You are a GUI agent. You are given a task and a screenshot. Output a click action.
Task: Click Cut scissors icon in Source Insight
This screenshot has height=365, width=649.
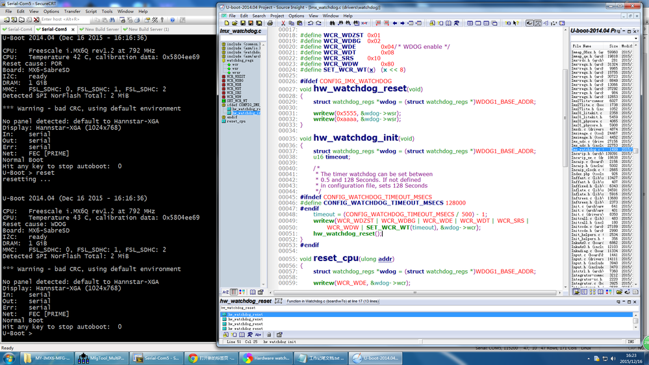(283, 23)
